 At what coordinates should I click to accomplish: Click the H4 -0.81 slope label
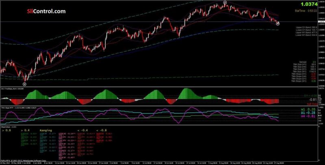pos(308,116)
